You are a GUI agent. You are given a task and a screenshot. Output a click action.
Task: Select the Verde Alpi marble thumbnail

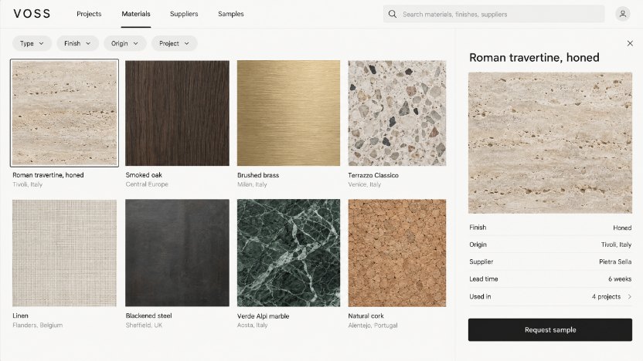point(289,253)
